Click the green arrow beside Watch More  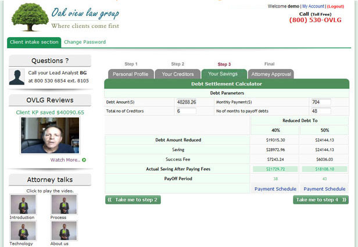pos(84,160)
